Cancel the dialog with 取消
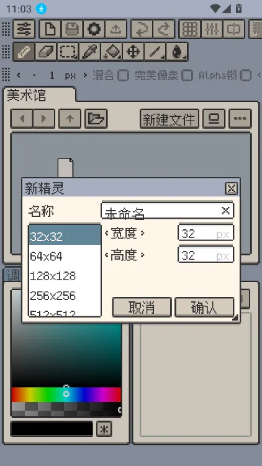The height and width of the screenshot is (466, 262). point(142,308)
